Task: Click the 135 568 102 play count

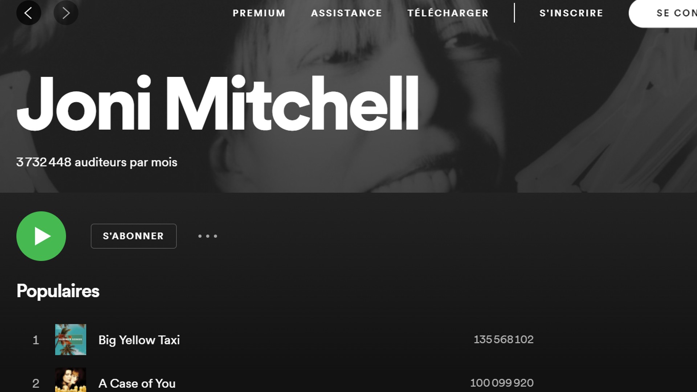Action: (x=504, y=339)
